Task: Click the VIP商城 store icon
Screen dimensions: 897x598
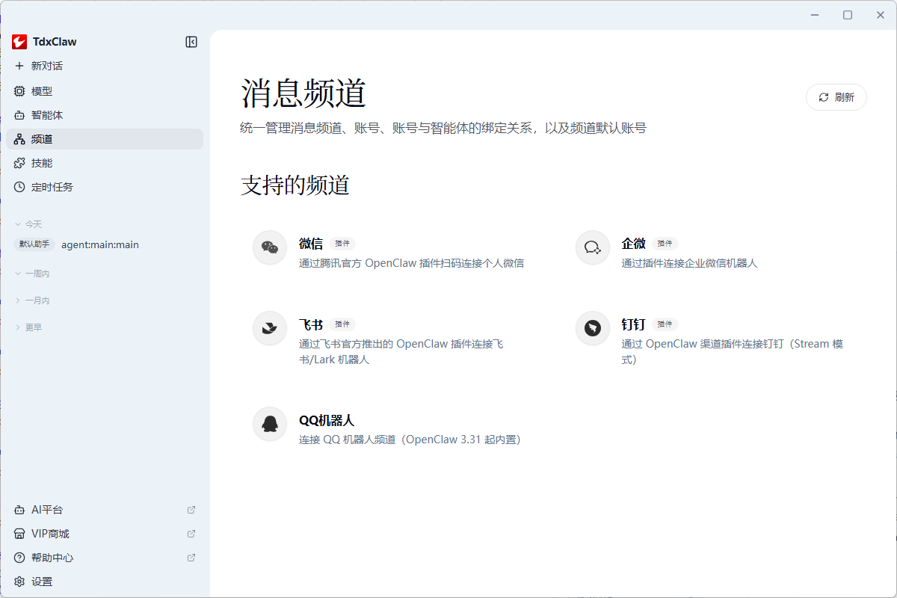Action: click(x=19, y=534)
